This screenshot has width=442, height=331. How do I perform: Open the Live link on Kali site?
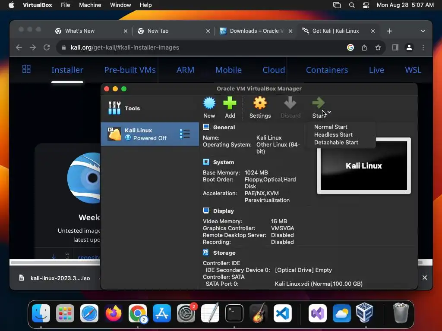pos(376,70)
